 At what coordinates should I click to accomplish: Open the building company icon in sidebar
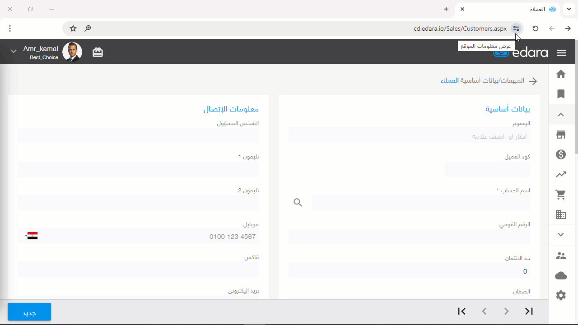[x=561, y=215]
